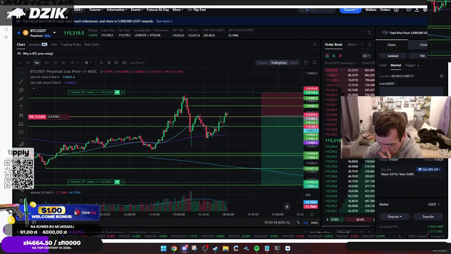Image resolution: width=451 pixels, height=254 pixels.
Task: Click the heart favorites icon in drawing toolbar
Action: (21, 132)
